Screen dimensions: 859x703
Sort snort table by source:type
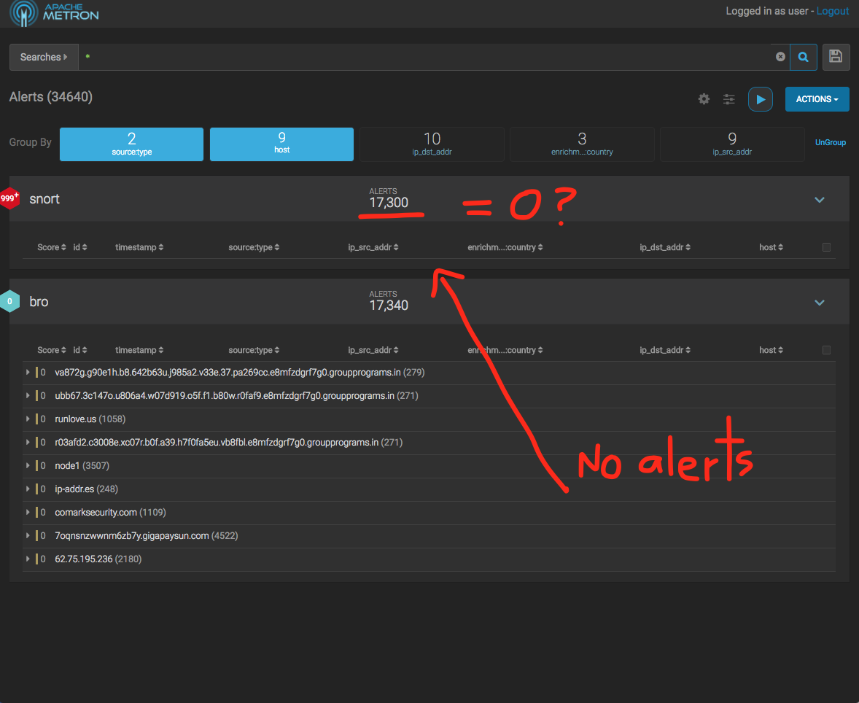[254, 248]
